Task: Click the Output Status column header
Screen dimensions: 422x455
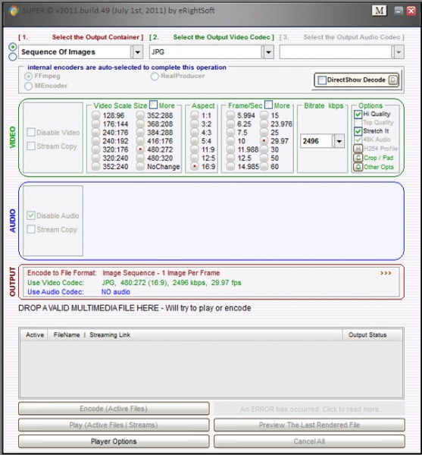Action: pos(367,335)
